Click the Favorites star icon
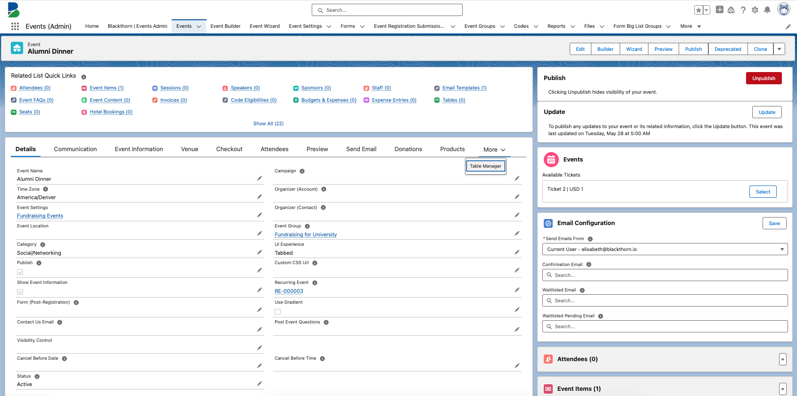Screen dimensions: 797x396 coord(698,10)
